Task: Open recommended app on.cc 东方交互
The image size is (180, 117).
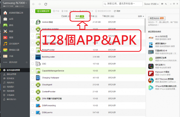Action: (163, 38)
